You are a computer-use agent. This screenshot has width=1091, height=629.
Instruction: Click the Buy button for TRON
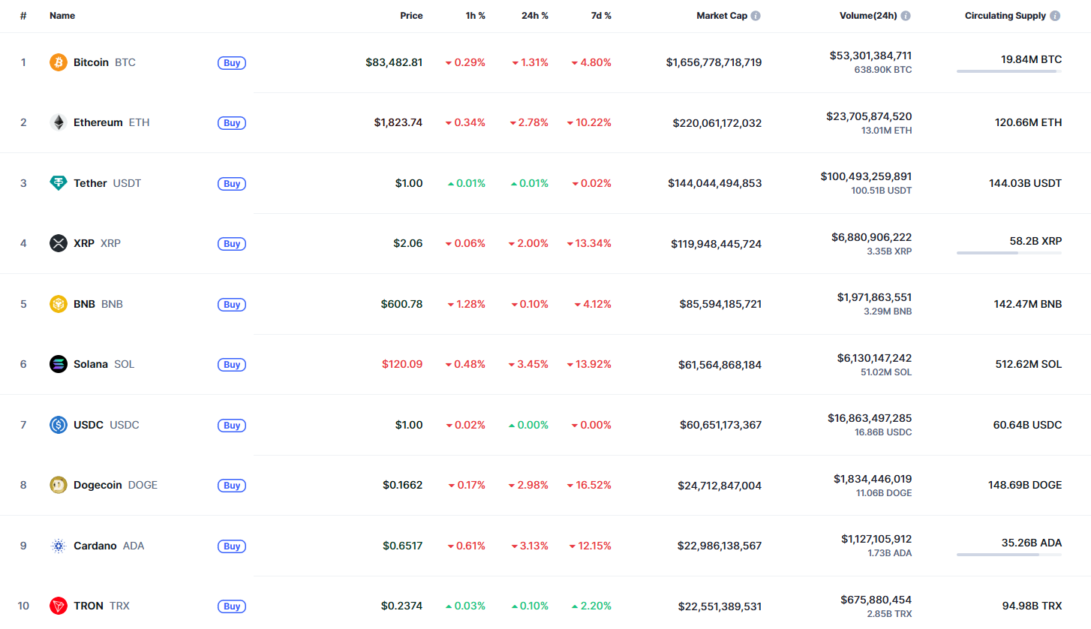232,606
